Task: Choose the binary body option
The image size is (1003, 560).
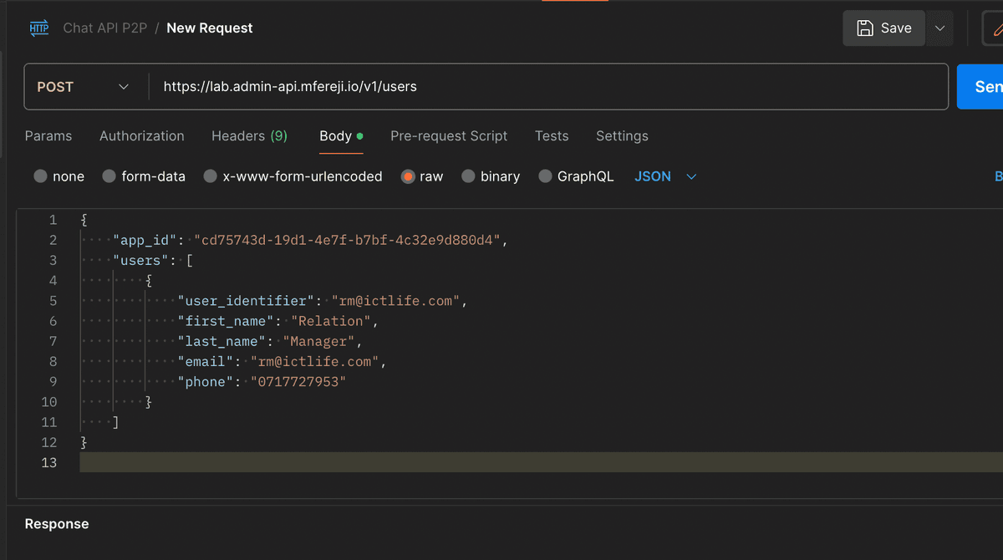Action: click(x=491, y=176)
